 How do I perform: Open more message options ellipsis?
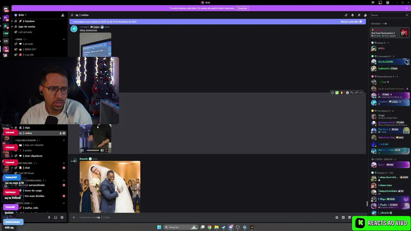click(361, 93)
